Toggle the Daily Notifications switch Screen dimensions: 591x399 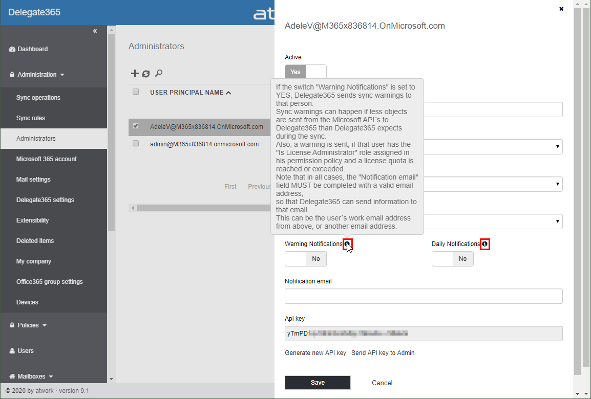click(x=452, y=259)
